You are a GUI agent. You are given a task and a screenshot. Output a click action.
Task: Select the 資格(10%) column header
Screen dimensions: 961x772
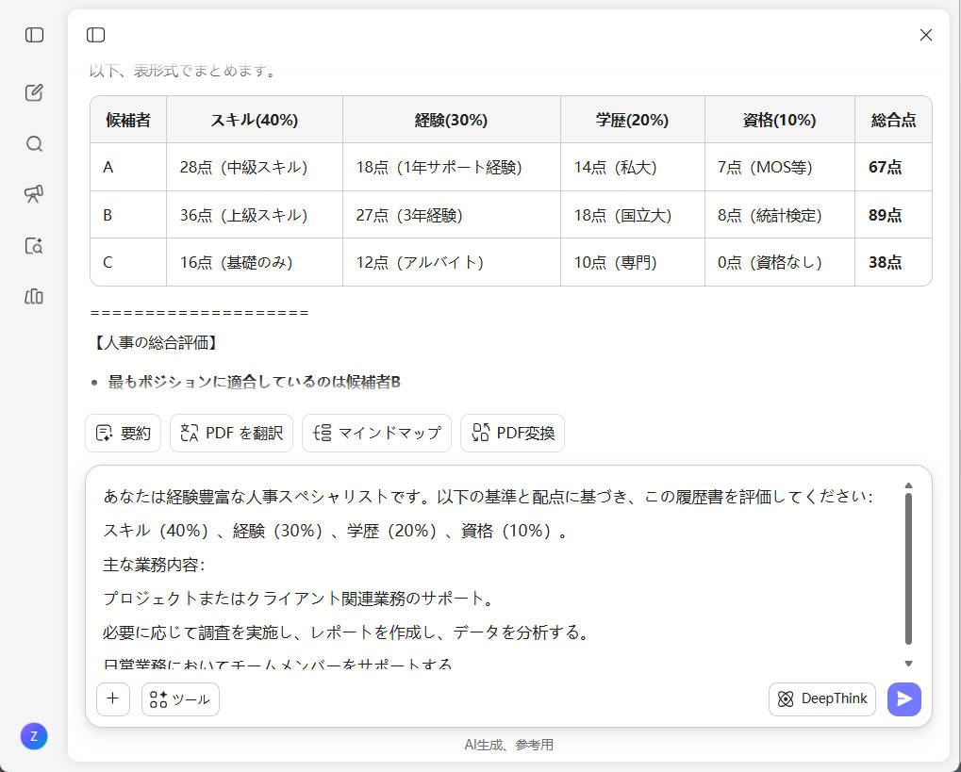pos(780,120)
